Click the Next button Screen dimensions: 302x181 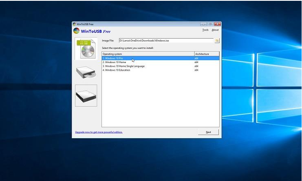208,132
